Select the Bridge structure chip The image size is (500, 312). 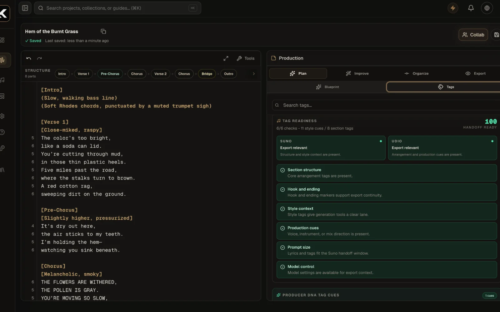(207, 74)
